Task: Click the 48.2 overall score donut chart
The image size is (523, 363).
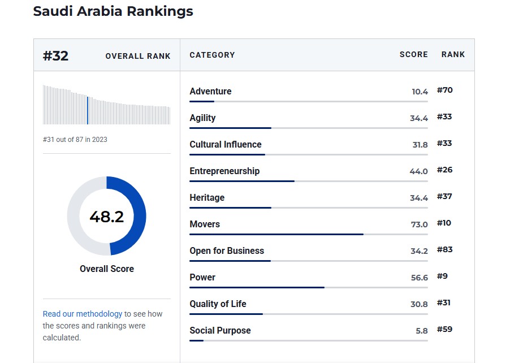Action: tap(106, 216)
